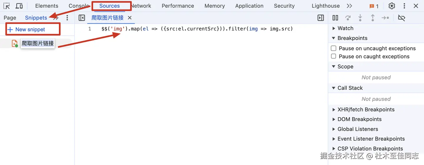Viewport: 424px width, 165px height.
Task: Click the step over function icon
Action: (348, 18)
